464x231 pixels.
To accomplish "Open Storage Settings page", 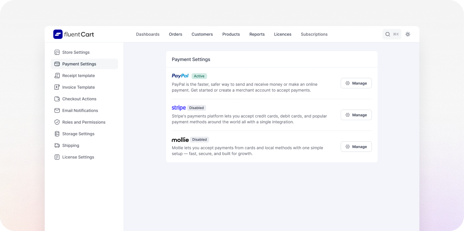I will (x=84, y=134).
